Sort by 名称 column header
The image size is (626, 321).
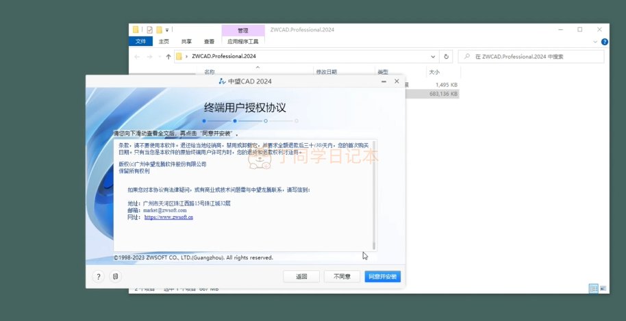point(210,72)
